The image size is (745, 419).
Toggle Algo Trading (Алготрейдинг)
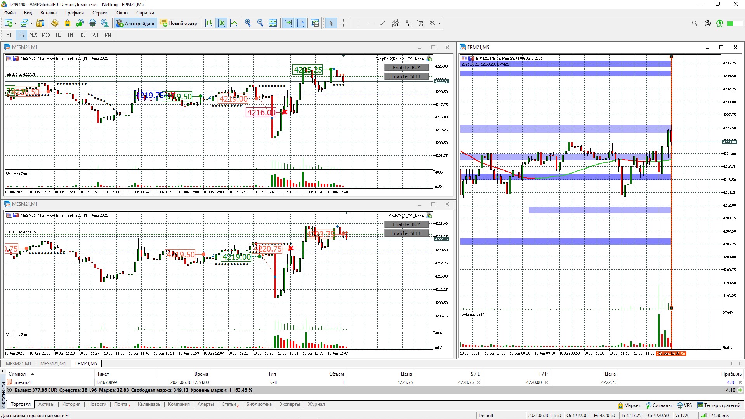135,23
